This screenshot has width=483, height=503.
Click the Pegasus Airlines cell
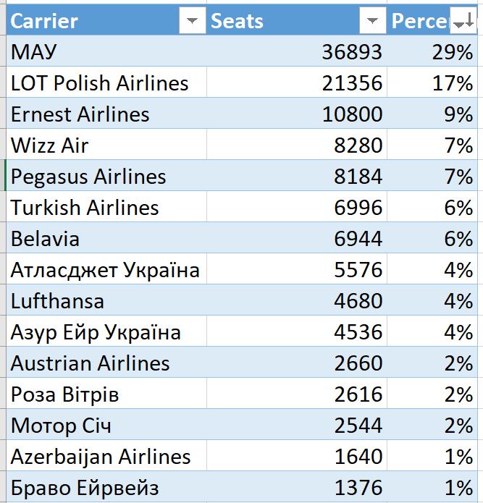pyautogui.click(x=106, y=177)
